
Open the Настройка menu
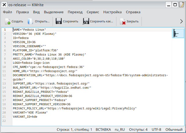112,12
